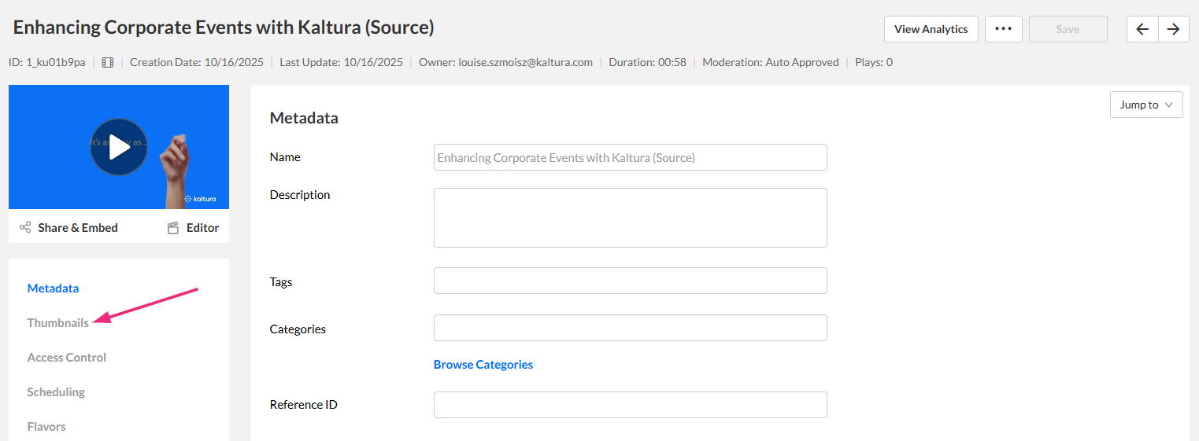The image size is (1199, 441).
Task: Click the Share & Embed icon
Action: click(25, 228)
